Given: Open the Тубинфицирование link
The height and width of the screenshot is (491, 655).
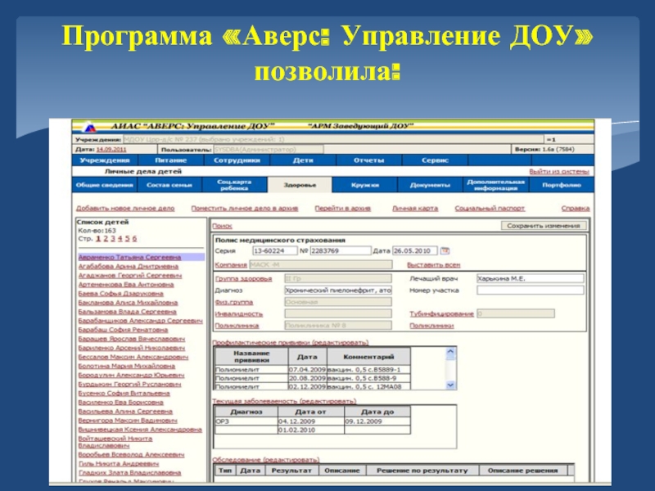Looking at the screenshot, I should click(x=441, y=314).
